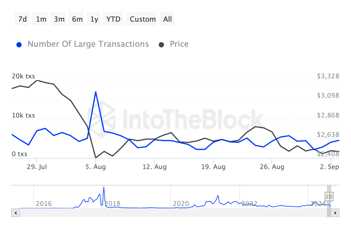
Task: Select the 7d range
Action: pyautogui.click(x=22, y=19)
